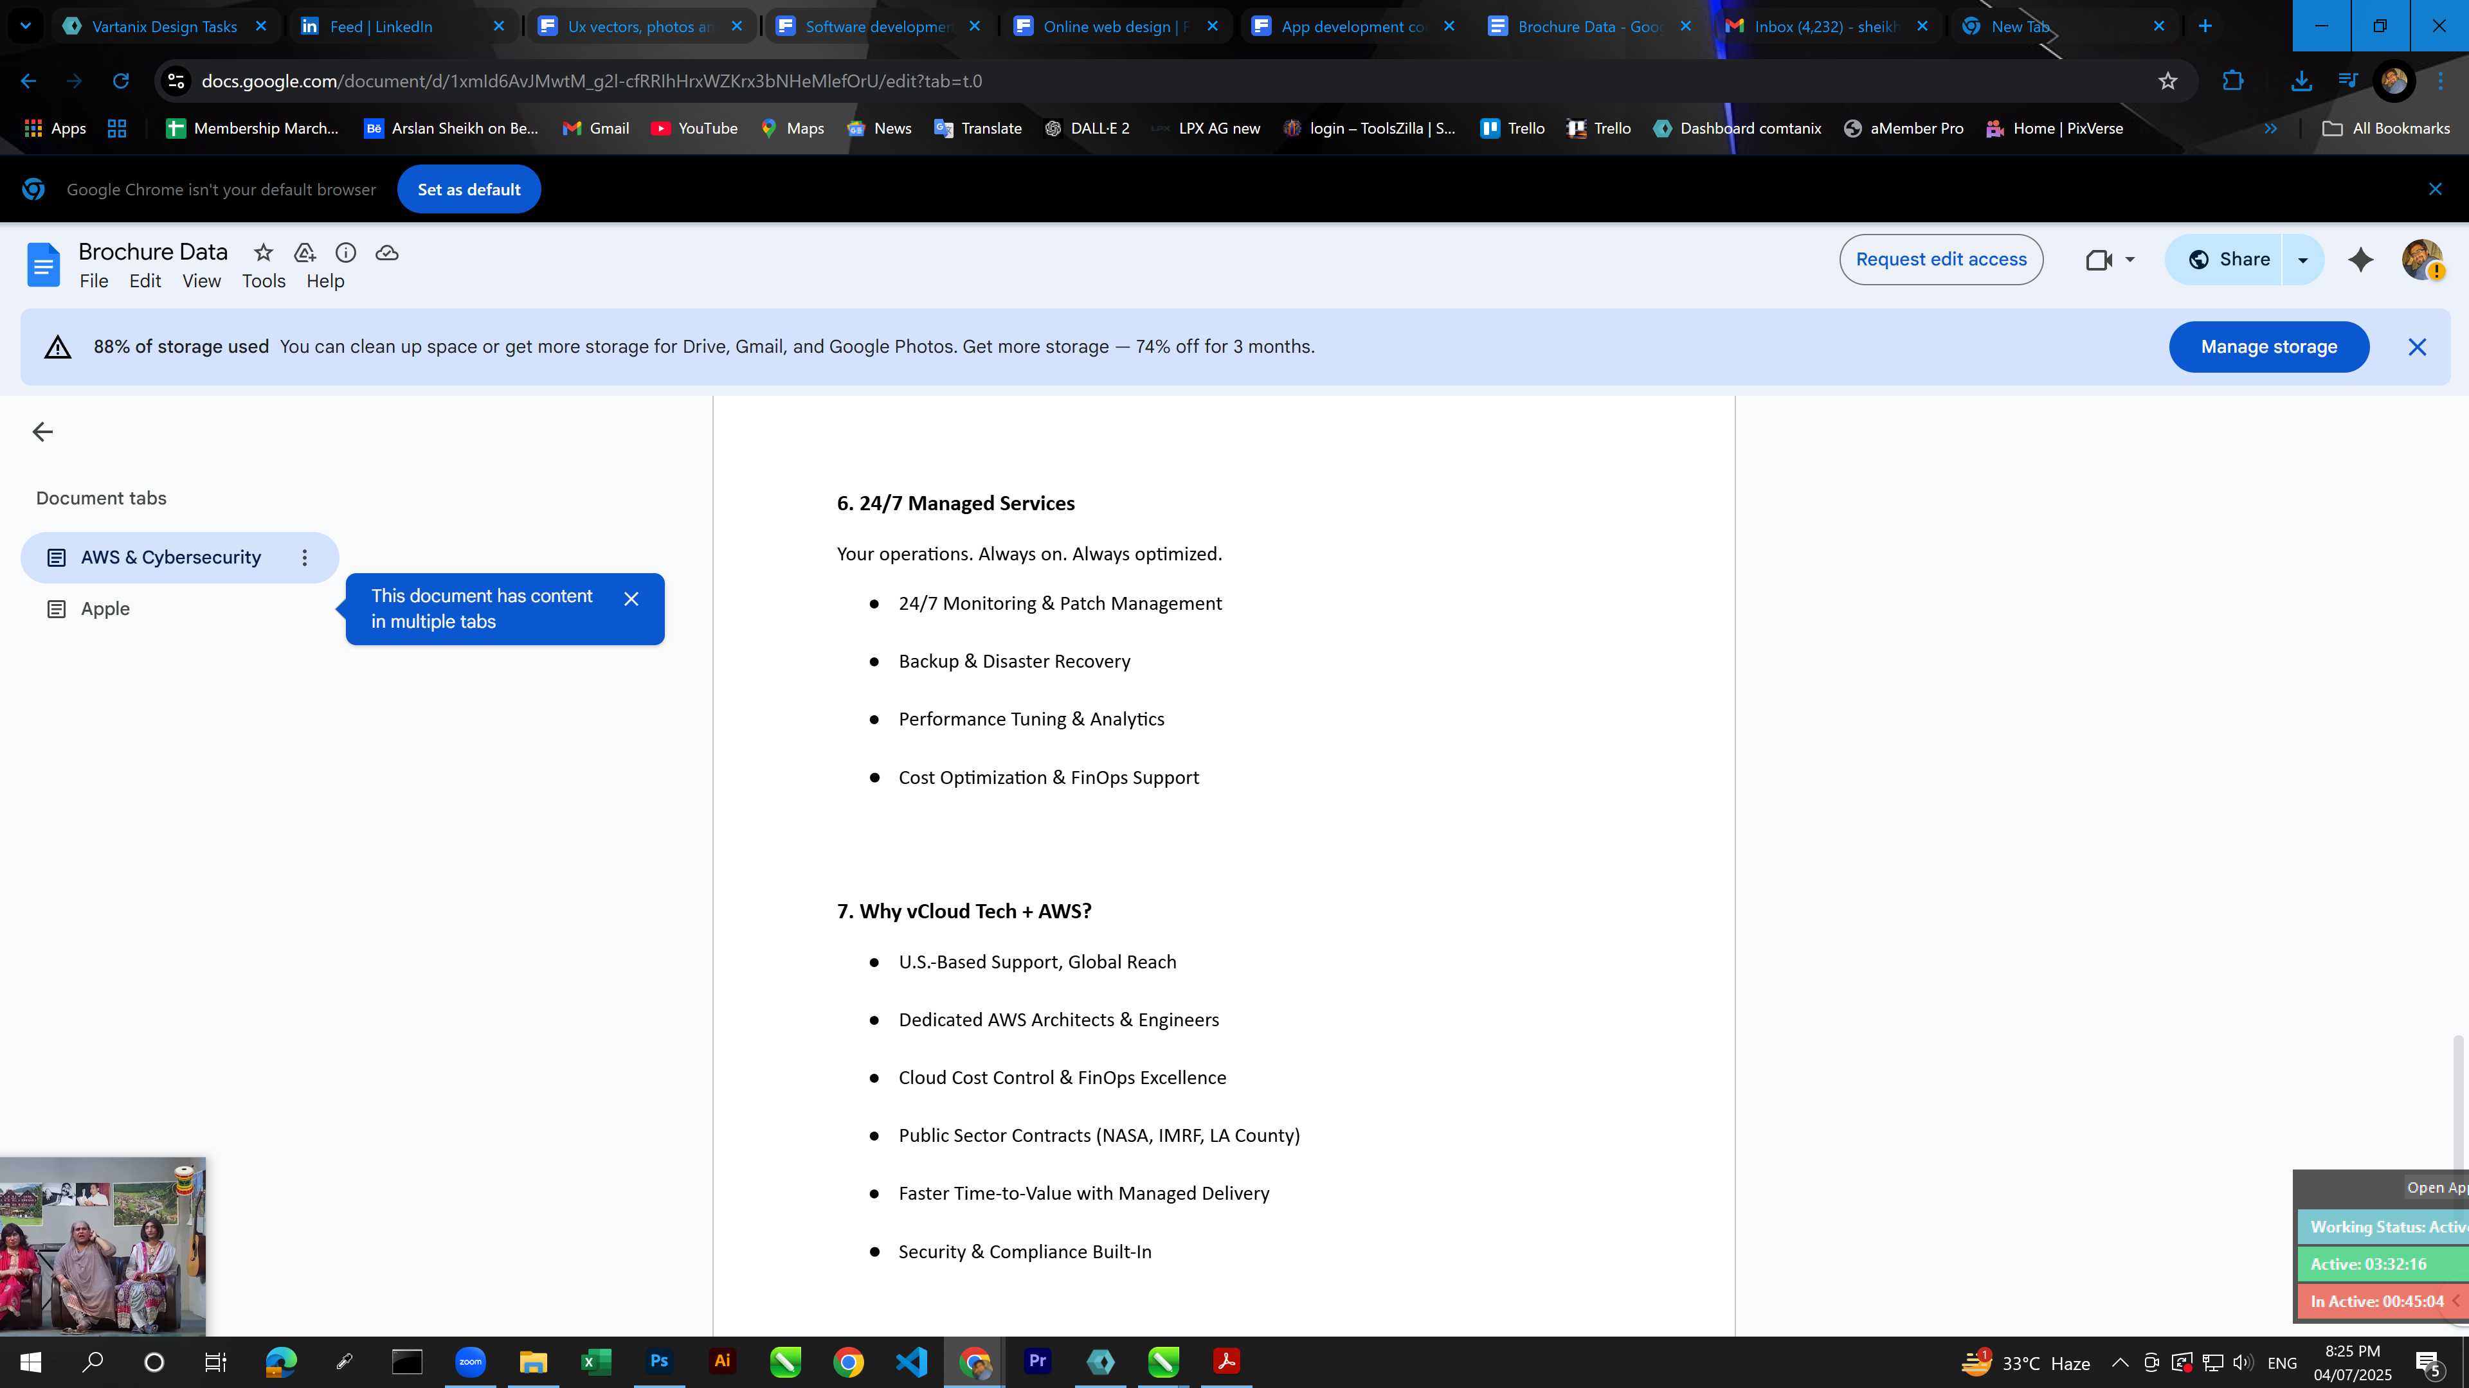Switch to the Inbox Gmail browser tab
Screen dimensions: 2469x1388
click(1826, 26)
